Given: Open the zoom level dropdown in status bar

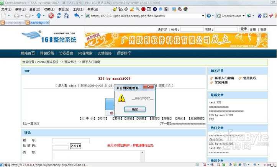Looking at the screenshot, I should (x=259, y=165).
